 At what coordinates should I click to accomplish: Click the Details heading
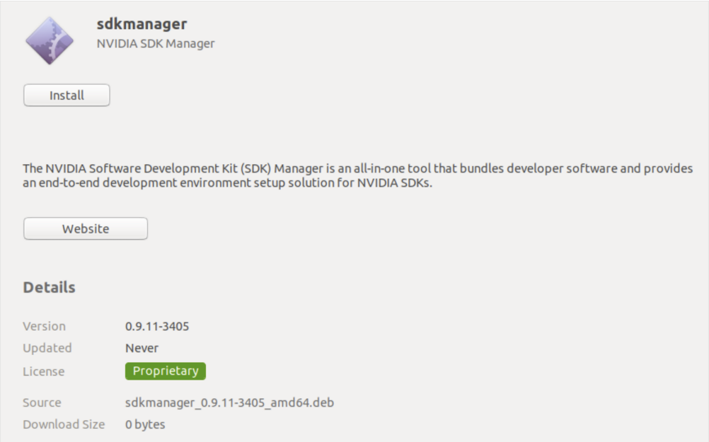[x=50, y=287]
